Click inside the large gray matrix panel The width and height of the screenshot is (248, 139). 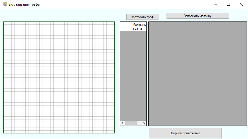click(x=198, y=74)
